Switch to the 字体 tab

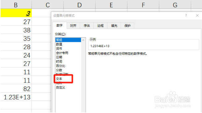[x=87, y=25]
